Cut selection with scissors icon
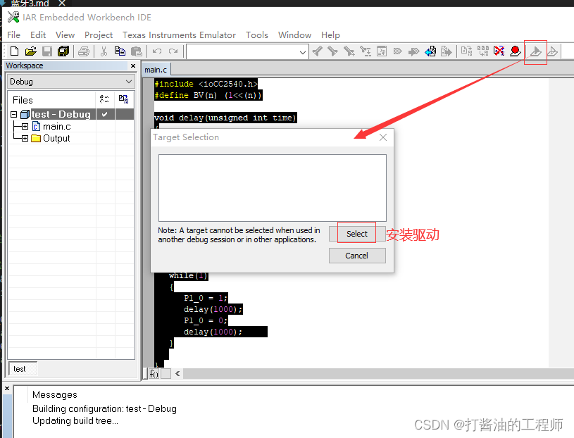The image size is (574, 438). [104, 51]
